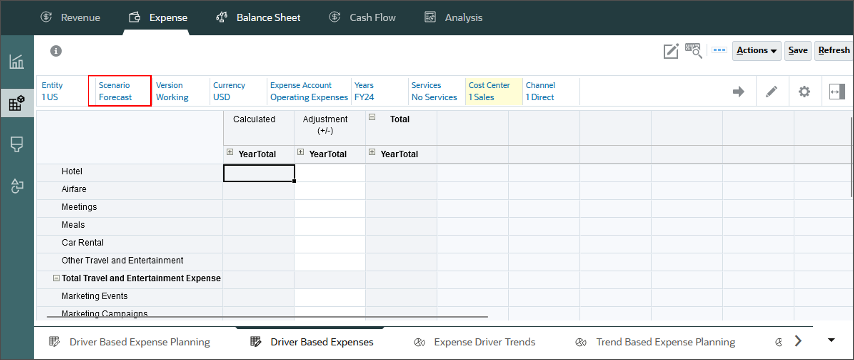854x360 pixels.
Task: Open the Revenue tab
Action: click(70, 17)
